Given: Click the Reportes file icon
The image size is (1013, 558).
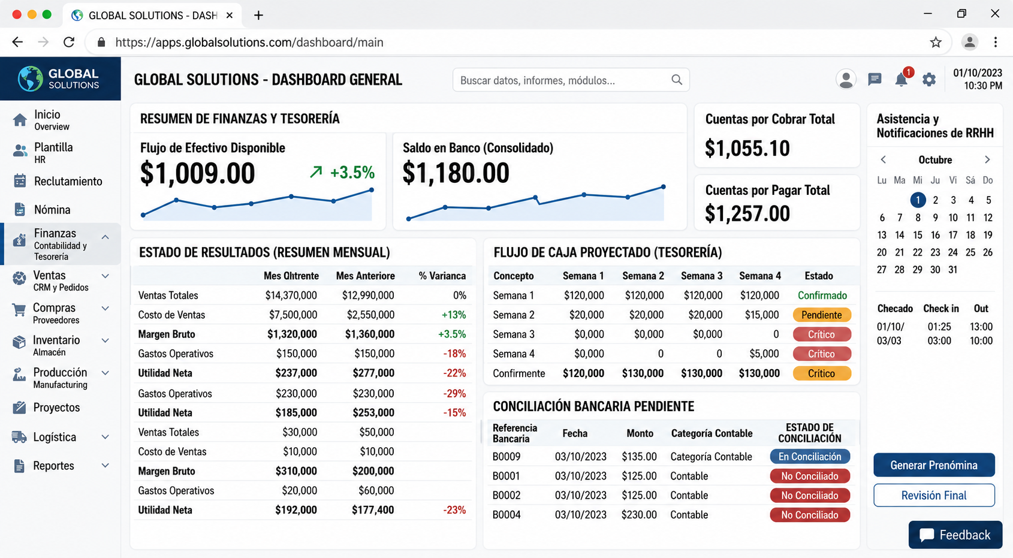Looking at the screenshot, I should tap(19, 466).
